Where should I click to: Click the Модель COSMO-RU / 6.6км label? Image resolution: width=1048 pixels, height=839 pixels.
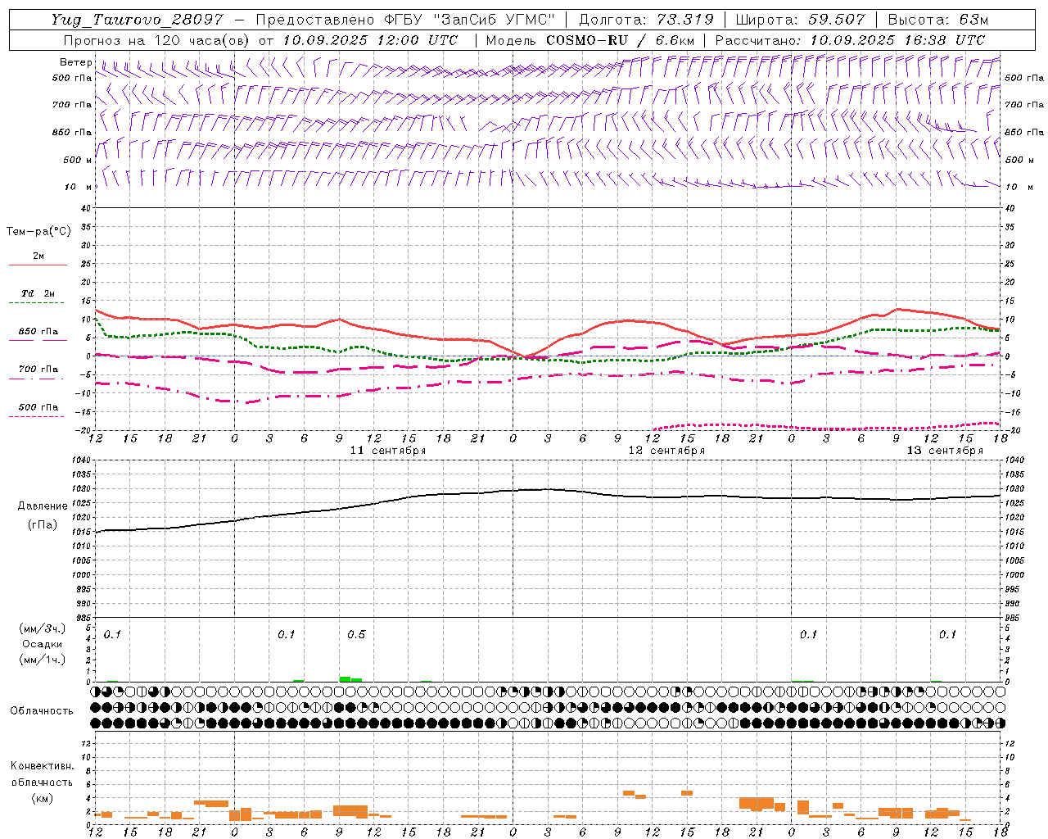[590, 40]
